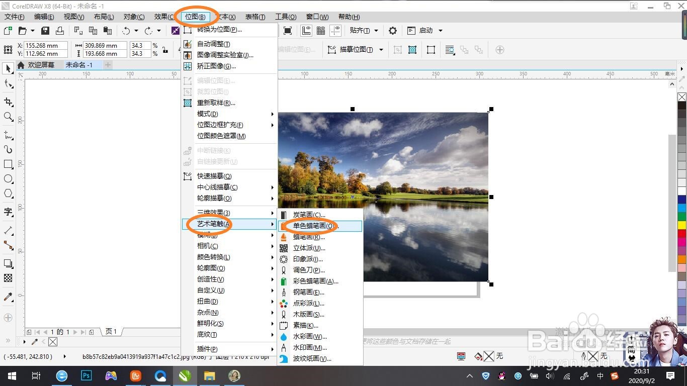Click the width 309.869 mm field
687x386 pixels.
(x=105, y=46)
